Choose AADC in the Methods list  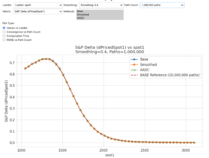pyautogui.click(x=100, y=18)
